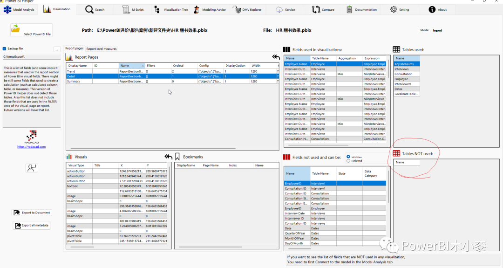Click the user feedback icon button

[x=32, y=168]
